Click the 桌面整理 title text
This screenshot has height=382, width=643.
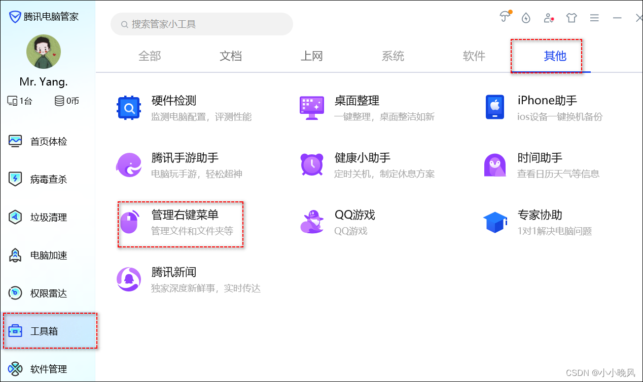point(357,101)
